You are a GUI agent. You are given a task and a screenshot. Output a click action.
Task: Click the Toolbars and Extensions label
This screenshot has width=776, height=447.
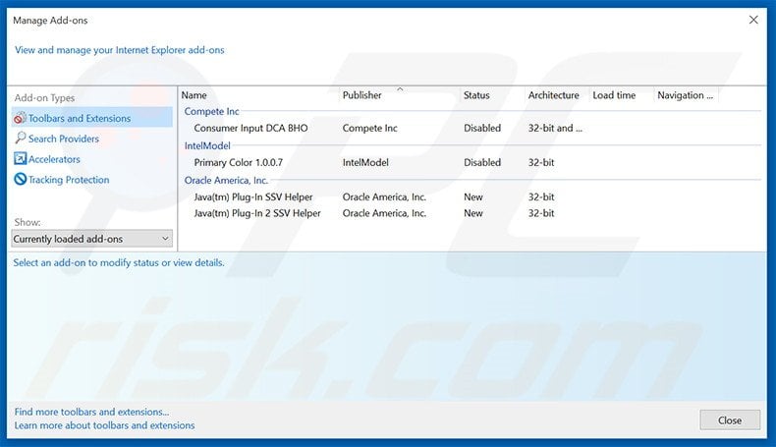(80, 118)
